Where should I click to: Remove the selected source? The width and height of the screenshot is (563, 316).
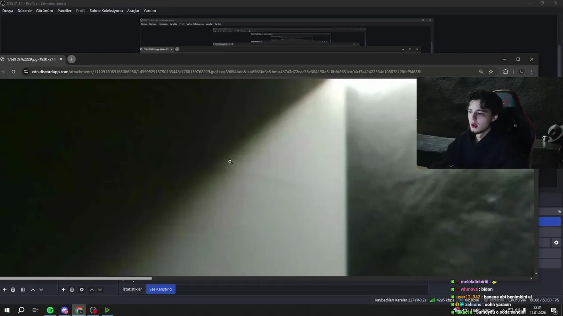(x=72, y=290)
